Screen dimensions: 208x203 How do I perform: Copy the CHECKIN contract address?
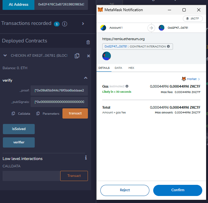pos(77,56)
